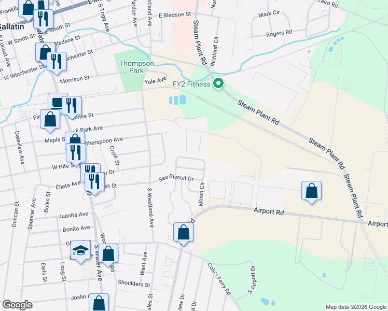Select the shopping bag marker left of Jones St

coord(50,120)
